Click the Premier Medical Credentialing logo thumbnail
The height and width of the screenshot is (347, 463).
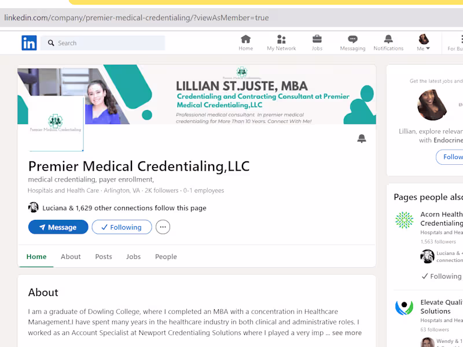[56, 123]
